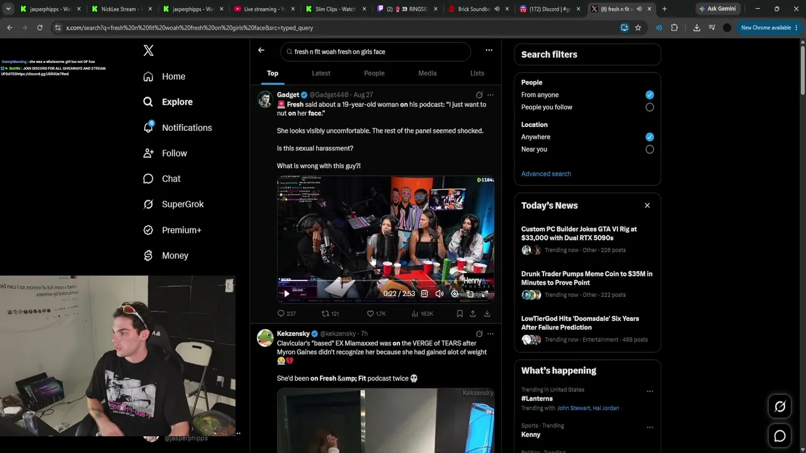Bookmark this page with the star icon
Image resolution: width=806 pixels, height=453 pixels.
pyautogui.click(x=638, y=28)
